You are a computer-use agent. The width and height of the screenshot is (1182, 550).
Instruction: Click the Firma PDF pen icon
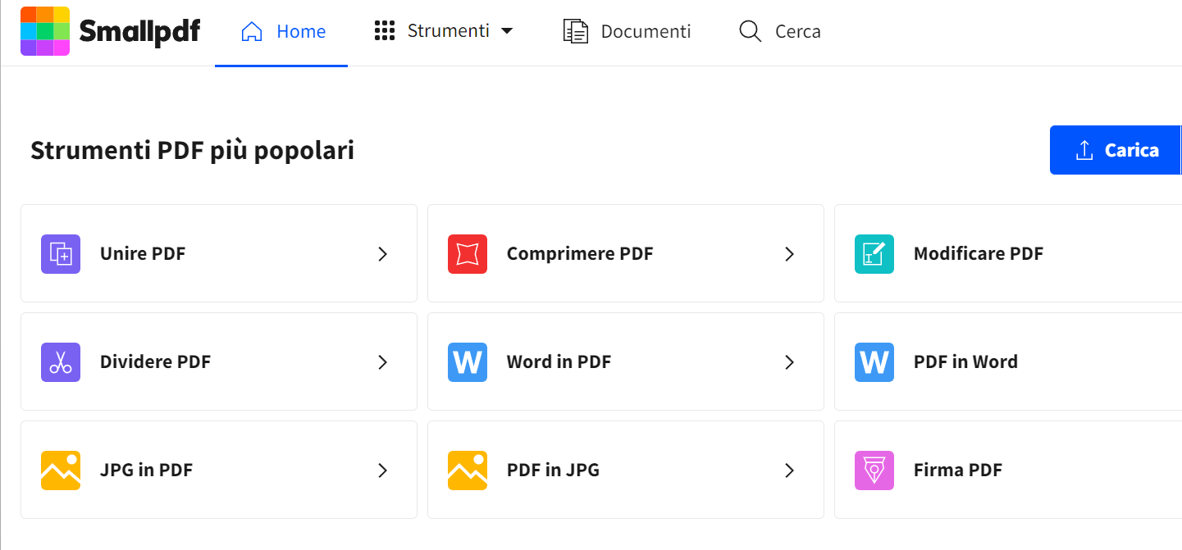tap(874, 470)
